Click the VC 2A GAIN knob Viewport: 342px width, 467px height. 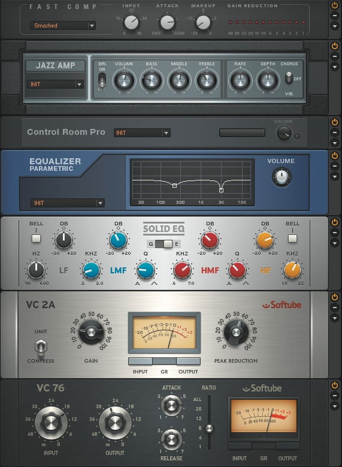tap(91, 332)
